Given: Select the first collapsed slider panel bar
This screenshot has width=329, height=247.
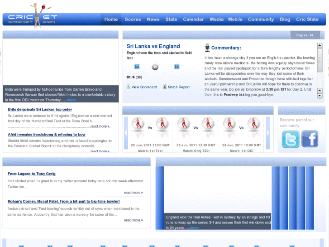Looking at the screenshot, I should click(160, 198).
